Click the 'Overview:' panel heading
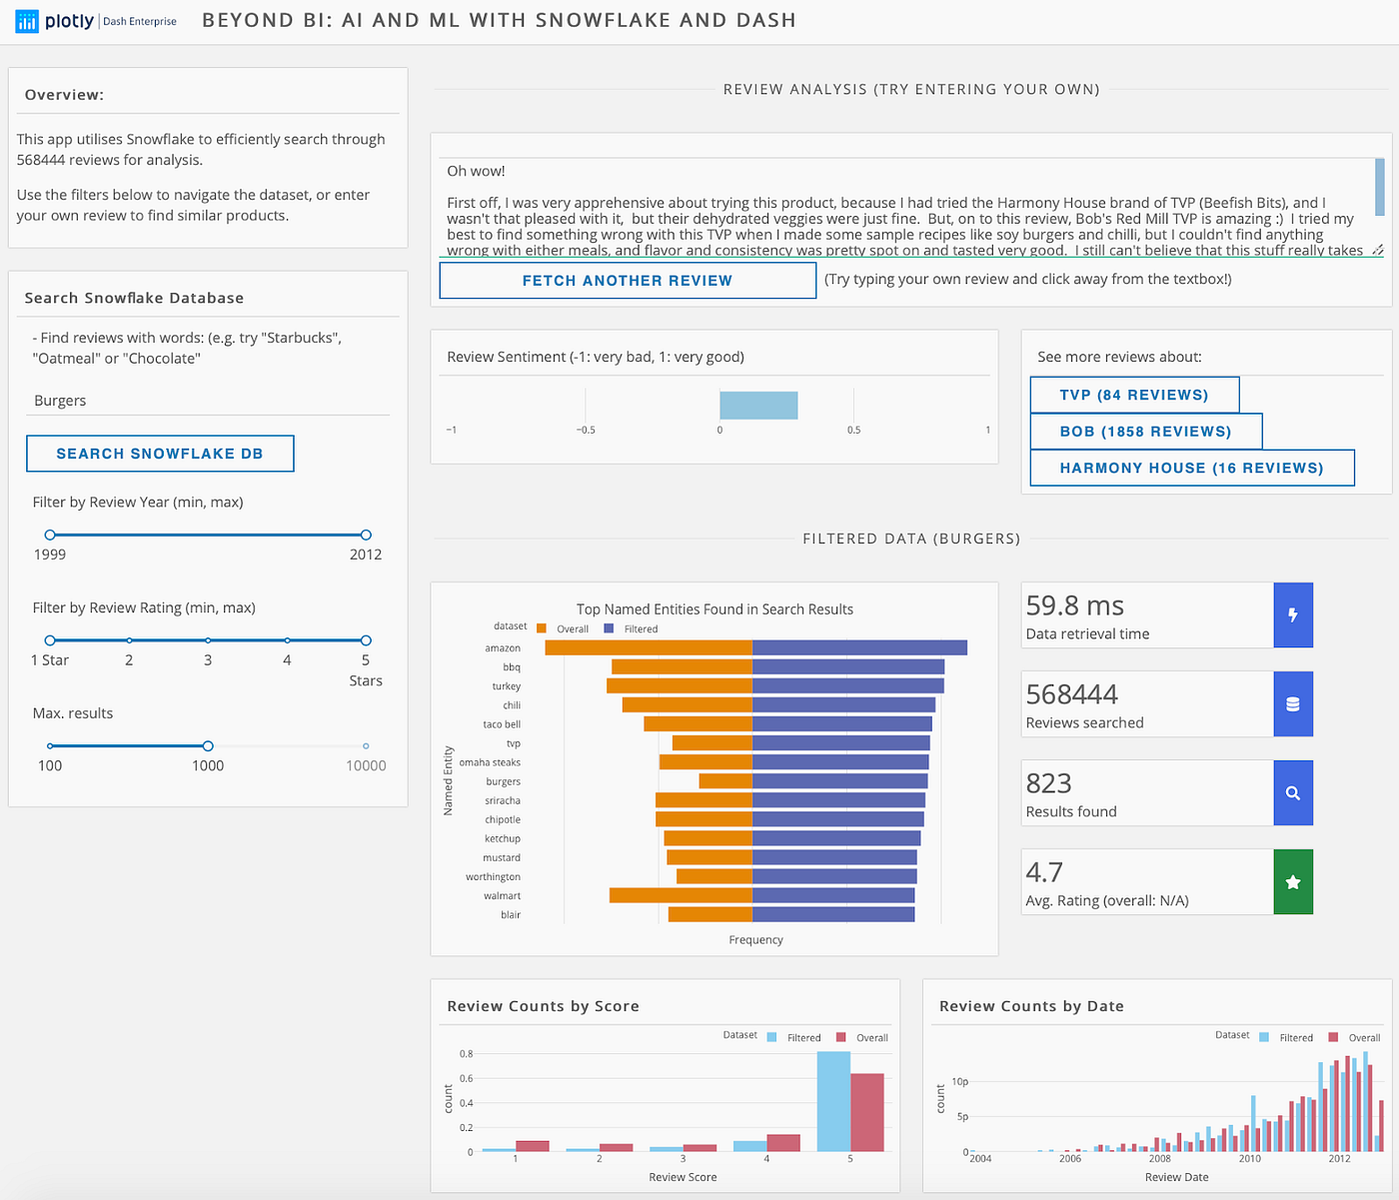This screenshot has width=1399, height=1200. pos(64,95)
